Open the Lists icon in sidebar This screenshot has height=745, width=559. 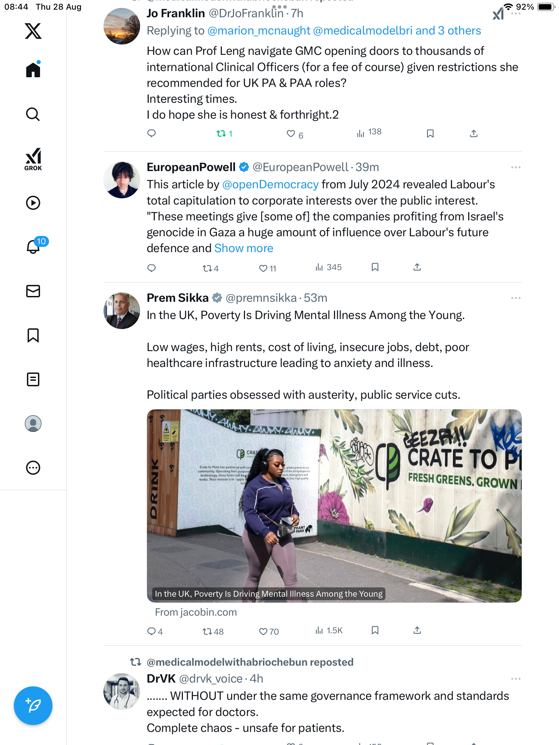(x=33, y=379)
